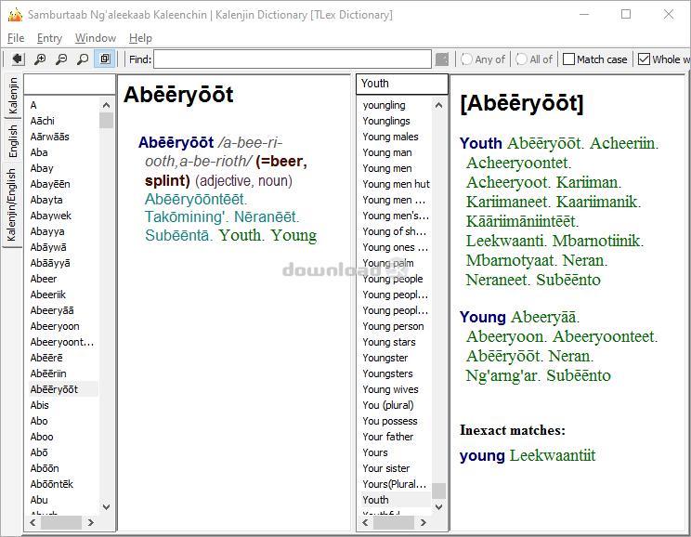Click 'Acheeryoontet' translation in Youth entry

(x=516, y=164)
